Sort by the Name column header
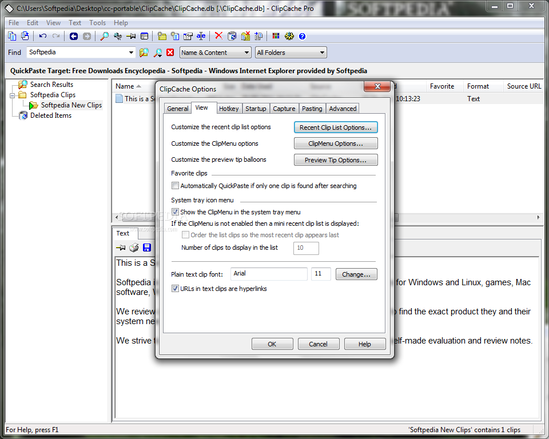The width and height of the screenshot is (549, 439). click(x=128, y=86)
